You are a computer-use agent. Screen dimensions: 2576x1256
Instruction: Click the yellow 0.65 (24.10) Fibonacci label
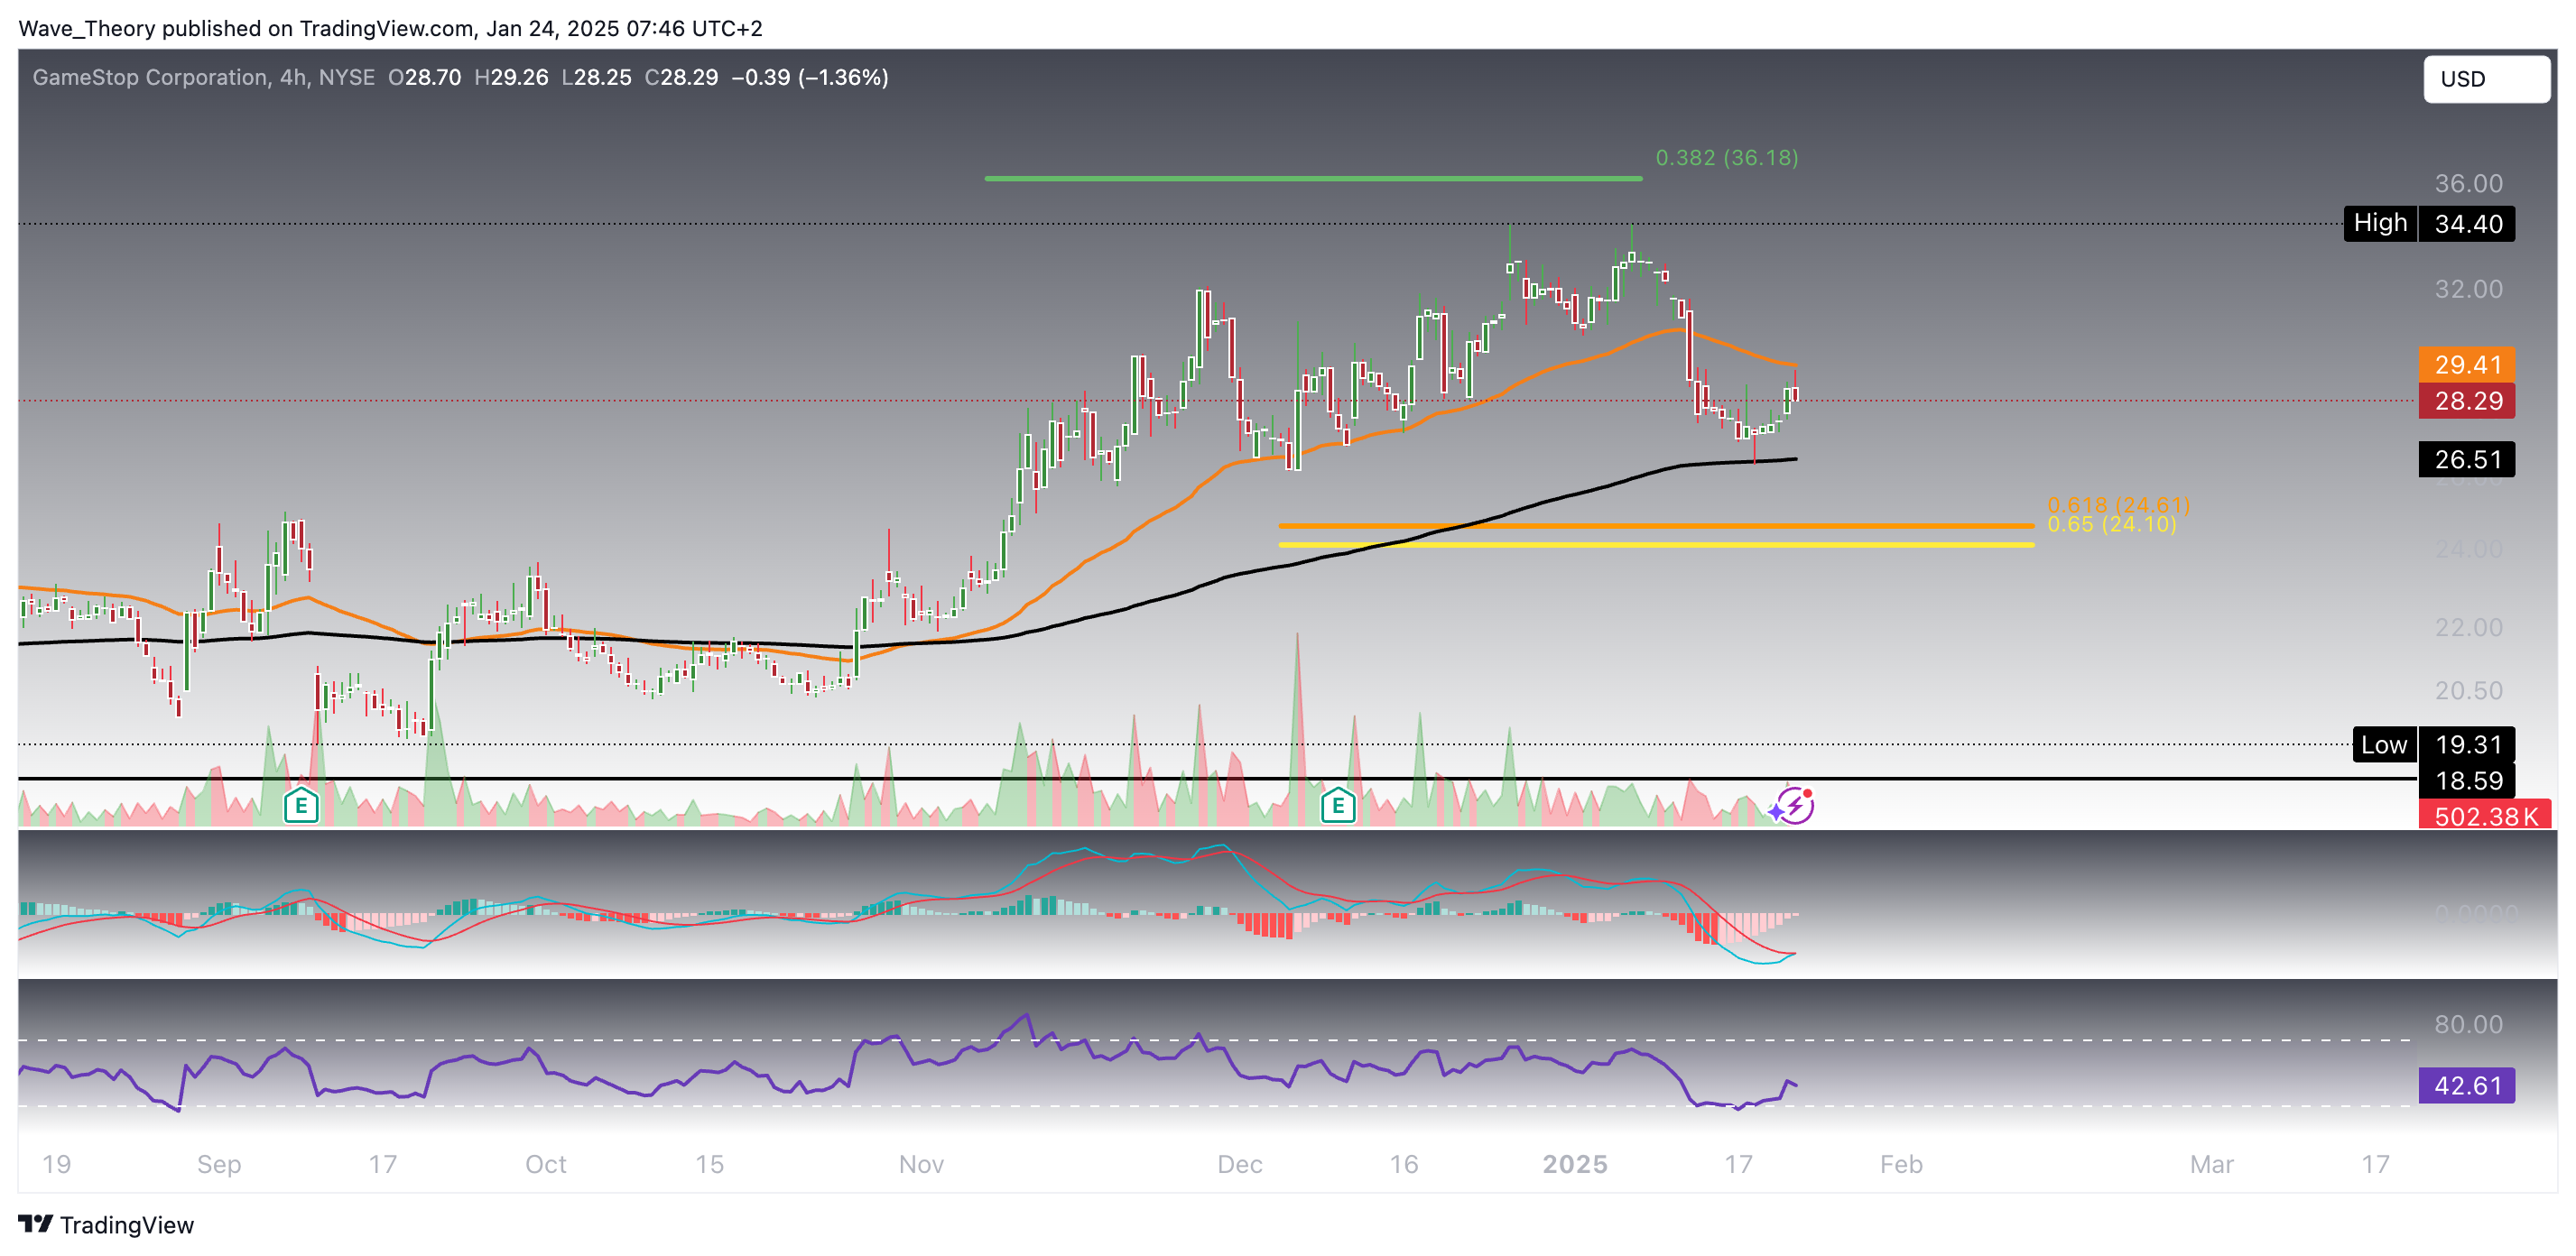click(x=2112, y=525)
